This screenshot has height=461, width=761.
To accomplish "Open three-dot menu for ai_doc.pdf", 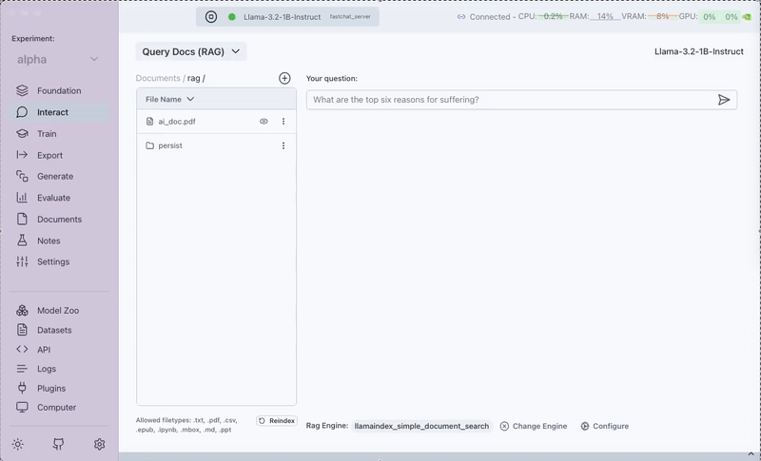I will pyautogui.click(x=283, y=122).
